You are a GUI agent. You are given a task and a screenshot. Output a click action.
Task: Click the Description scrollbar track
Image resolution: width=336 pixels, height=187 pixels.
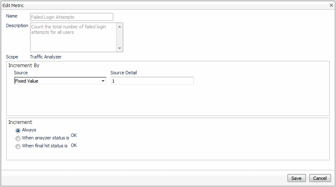(120, 38)
